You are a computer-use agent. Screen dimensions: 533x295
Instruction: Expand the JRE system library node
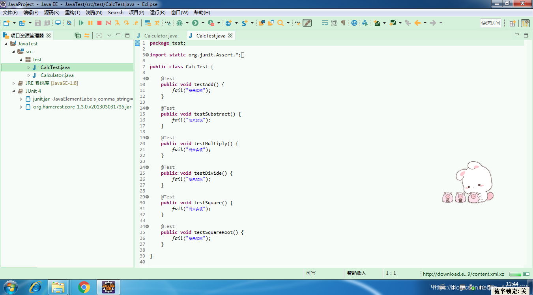click(13, 83)
